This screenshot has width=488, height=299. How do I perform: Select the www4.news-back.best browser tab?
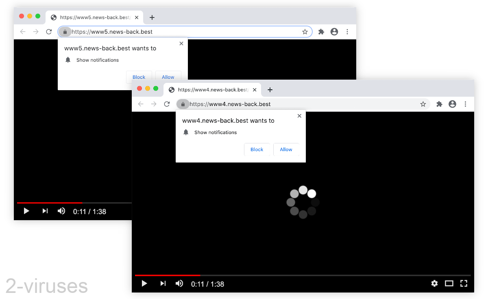coord(211,90)
